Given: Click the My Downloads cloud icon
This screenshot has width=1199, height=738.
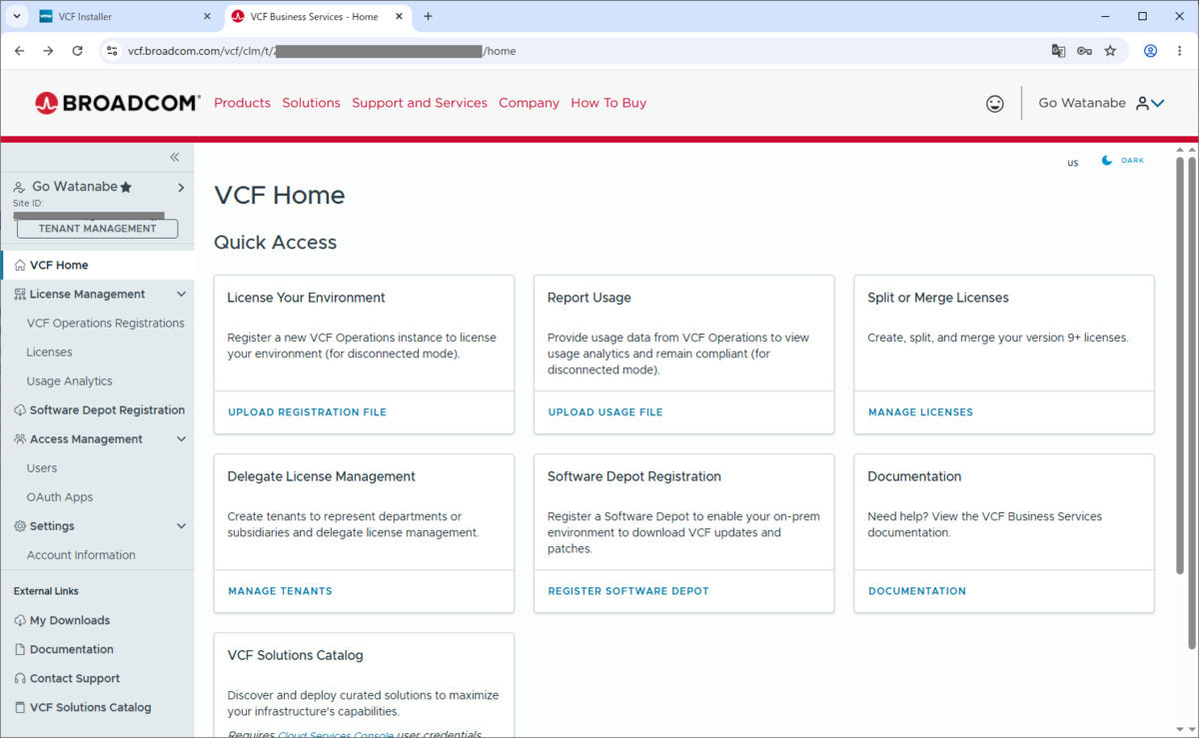Looking at the screenshot, I should tap(20, 620).
